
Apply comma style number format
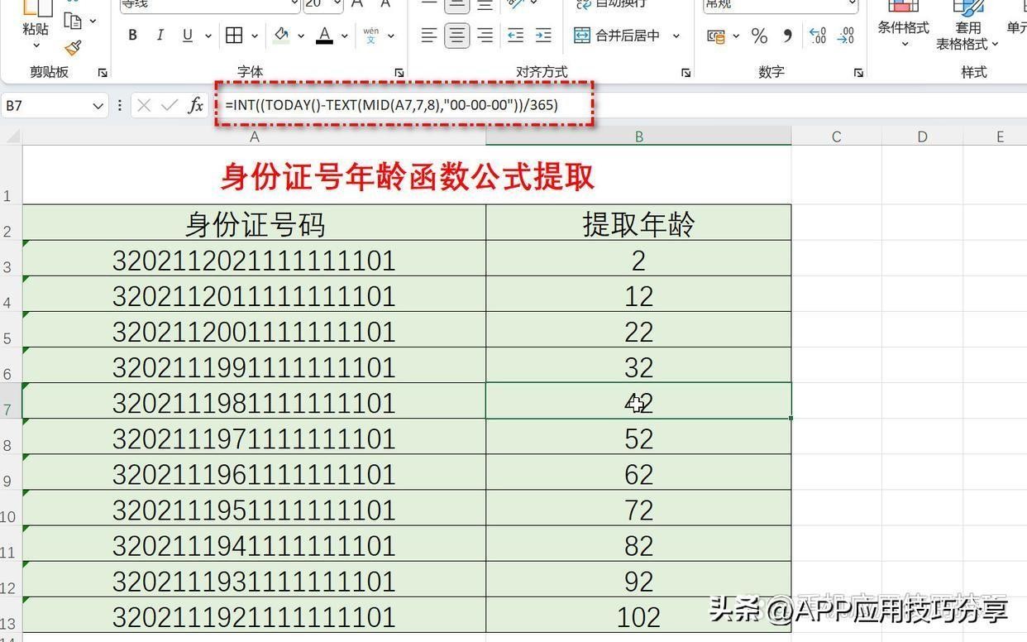coord(787,36)
